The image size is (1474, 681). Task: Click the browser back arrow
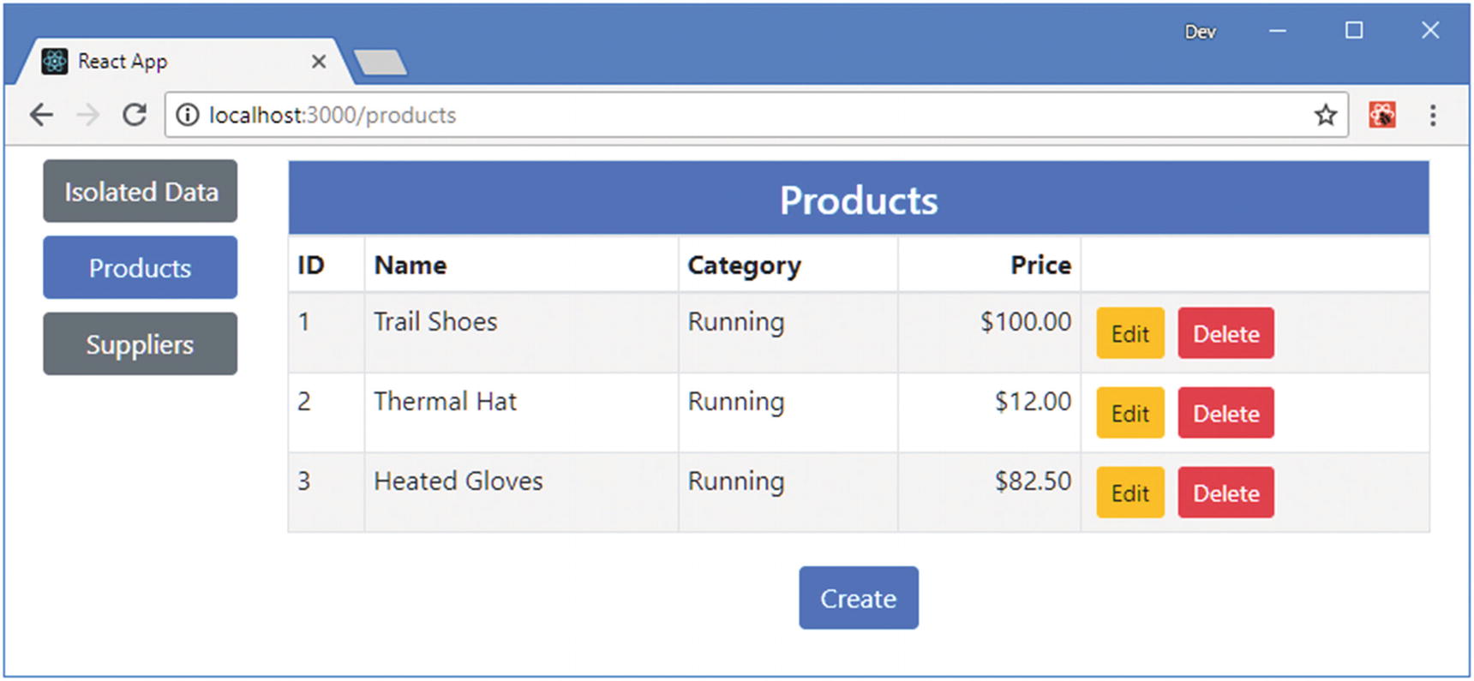(x=41, y=115)
